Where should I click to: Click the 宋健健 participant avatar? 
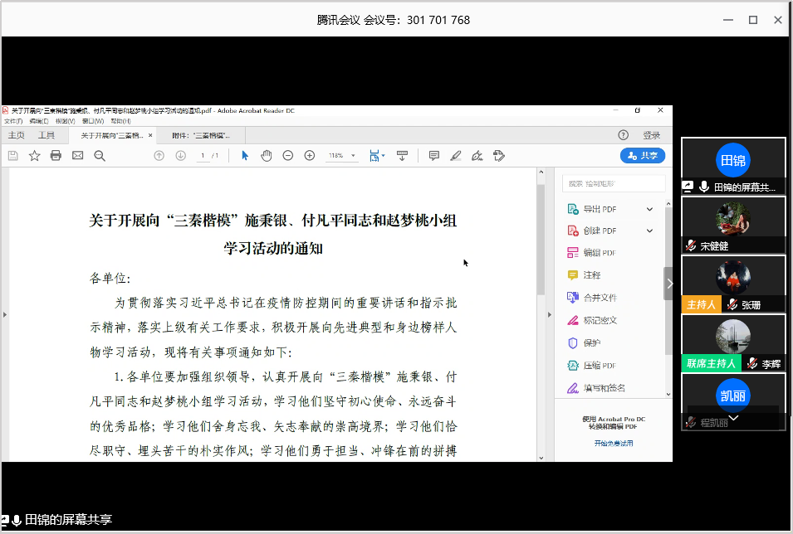click(x=733, y=219)
